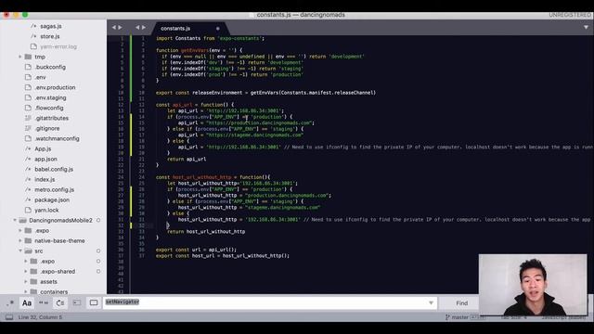Open store.js in the sidebar
The image size is (594, 334).
coord(50,36)
